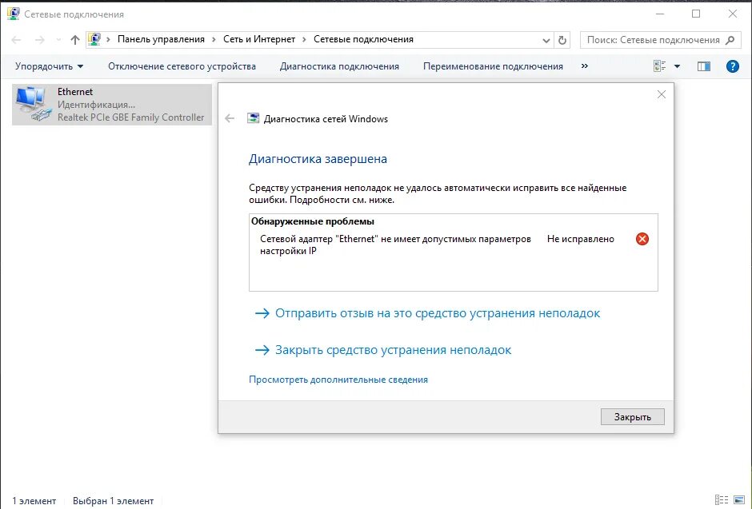752x509 pixels.
Task: Click the Идентификация... status text
Action: 96,105
